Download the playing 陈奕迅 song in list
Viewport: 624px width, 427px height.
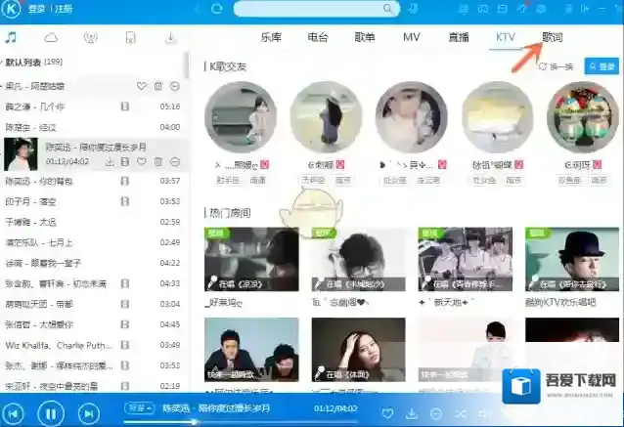coord(110,162)
